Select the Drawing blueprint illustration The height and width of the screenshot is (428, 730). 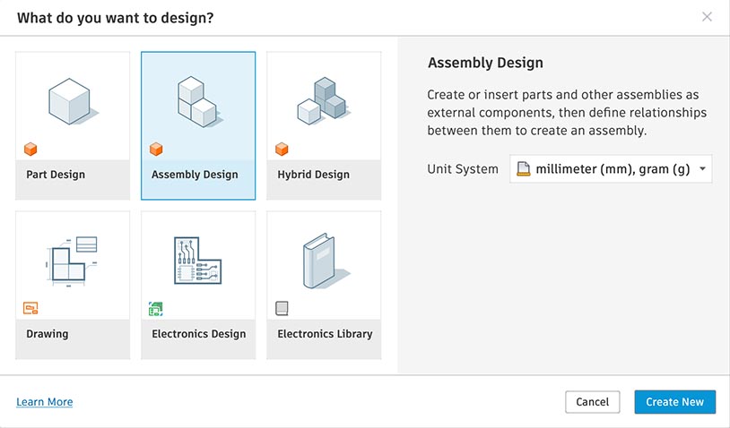(72, 261)
